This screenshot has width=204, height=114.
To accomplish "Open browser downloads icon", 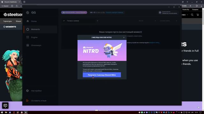I will pos(201,6).
